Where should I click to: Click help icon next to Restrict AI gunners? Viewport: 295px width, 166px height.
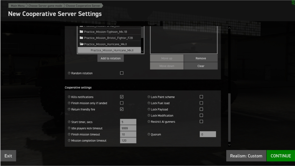[149, 122]
